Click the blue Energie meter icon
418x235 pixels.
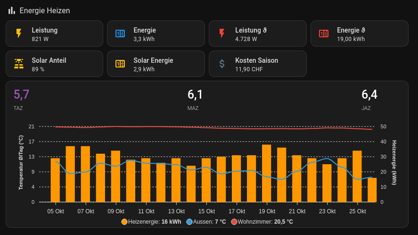[x=120, y=34]
